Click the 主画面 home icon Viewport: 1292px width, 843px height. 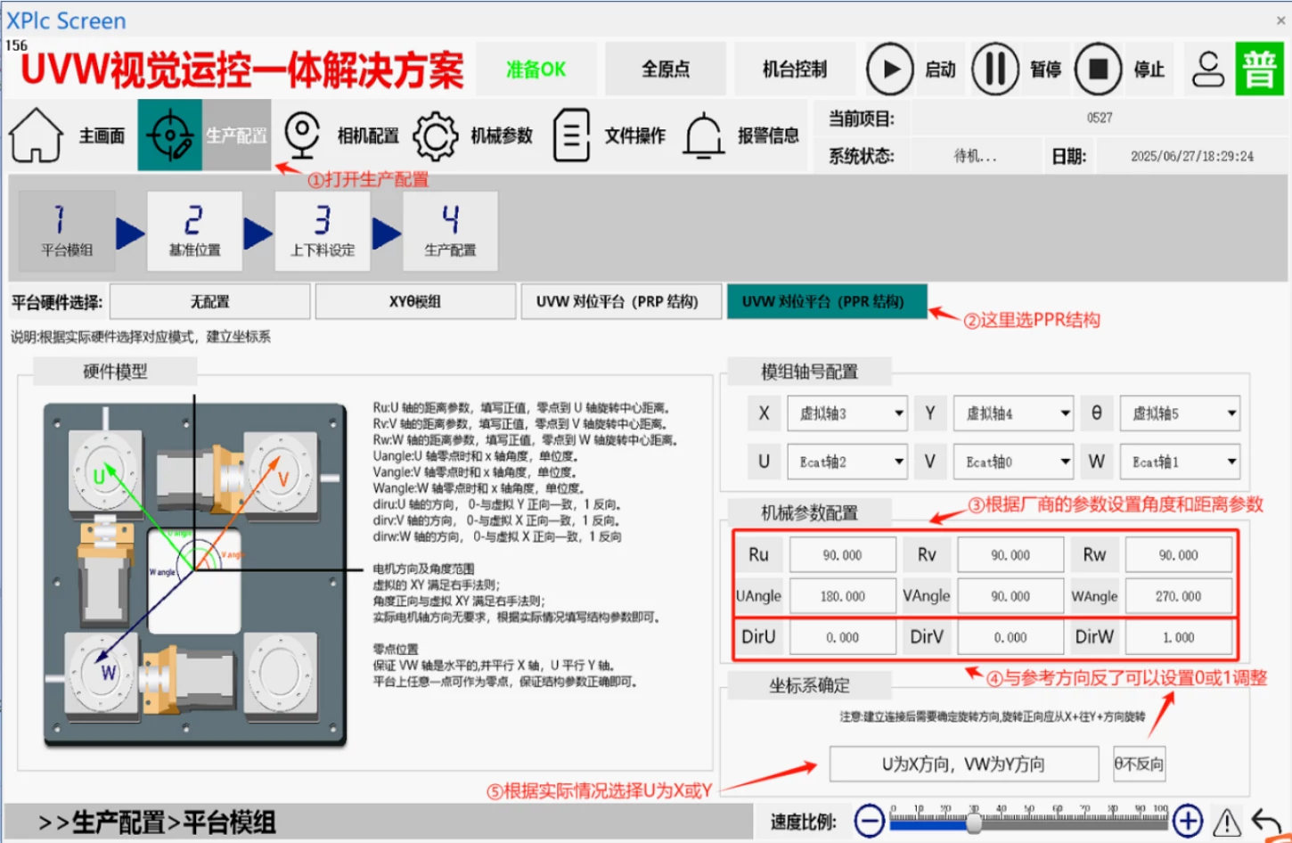pyautogui.click(x=36, y=135)
